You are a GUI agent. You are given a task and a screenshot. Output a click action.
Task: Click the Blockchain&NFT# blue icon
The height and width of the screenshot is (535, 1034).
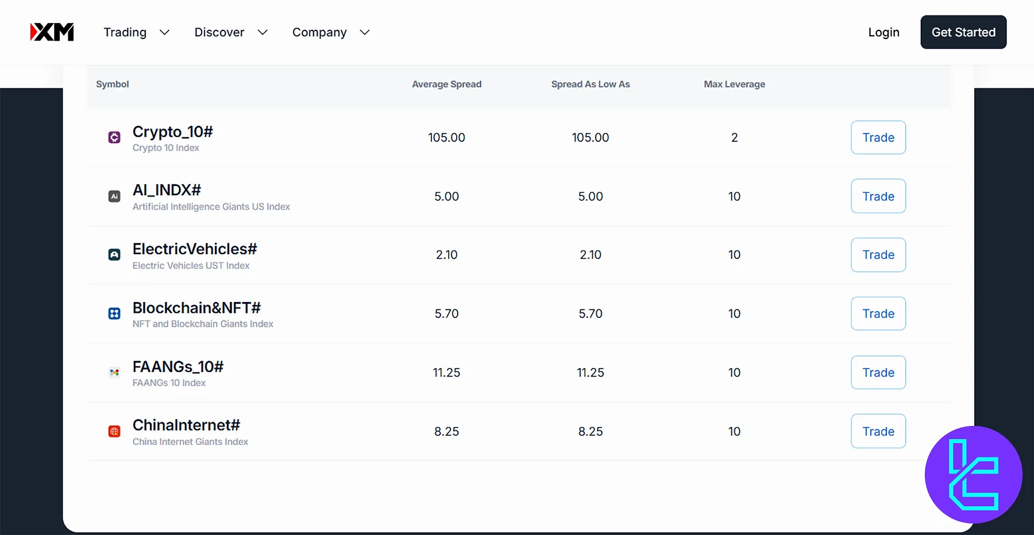coord(114,313)
